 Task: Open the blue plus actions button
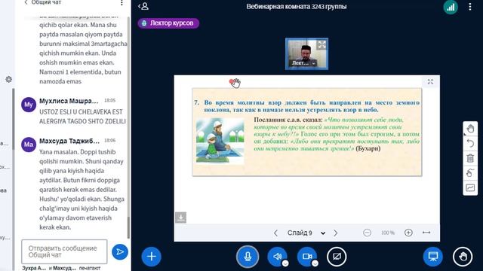tap(151, 256)
